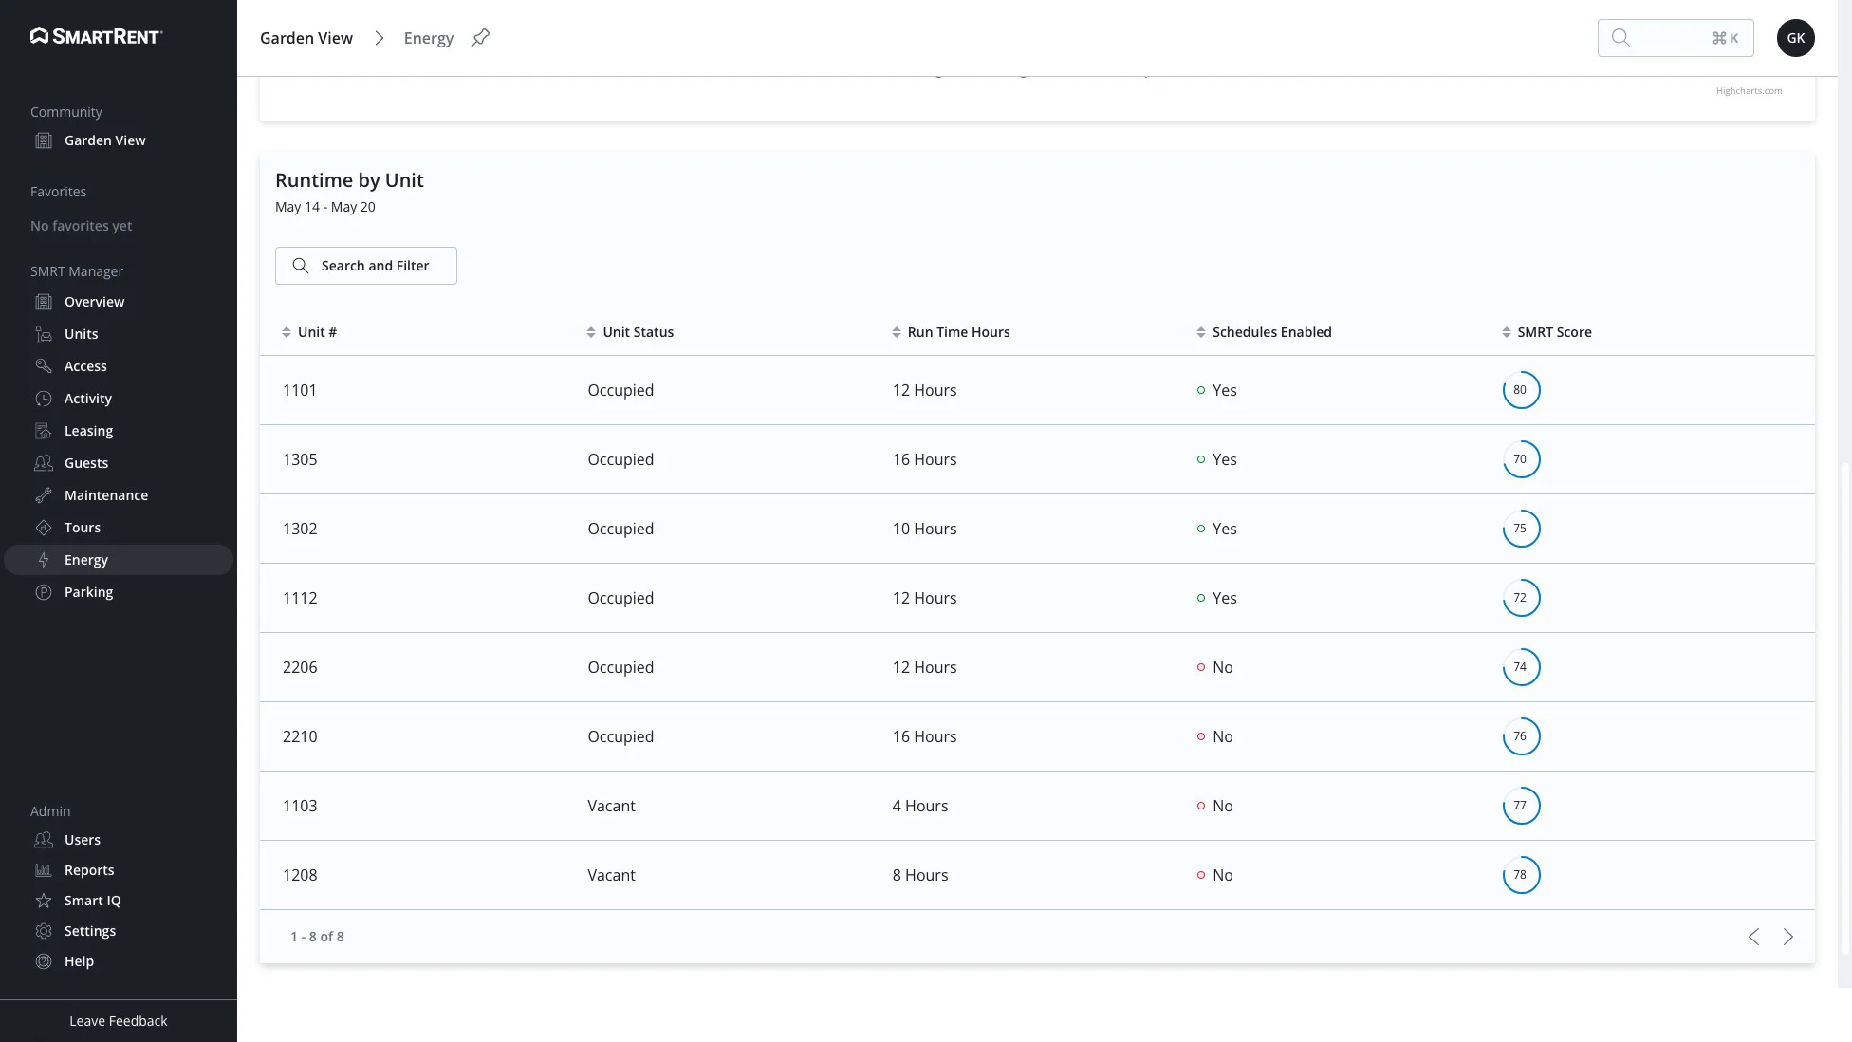Image resolution: width=1852 pixels, height=1042 pixels.
Task: Click the Units icon in sidebar
Action: 44,334
